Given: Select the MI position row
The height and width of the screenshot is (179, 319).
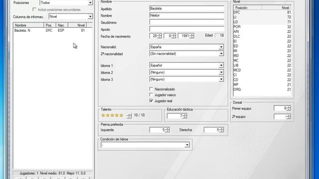Looking at the screenshot, I should [262, 51].
